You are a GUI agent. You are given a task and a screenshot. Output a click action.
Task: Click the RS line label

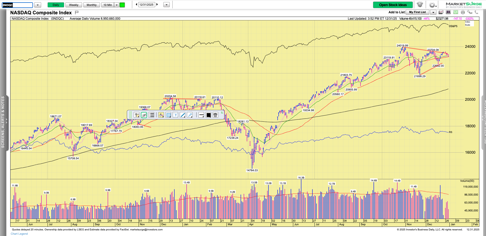pos(450,132)
